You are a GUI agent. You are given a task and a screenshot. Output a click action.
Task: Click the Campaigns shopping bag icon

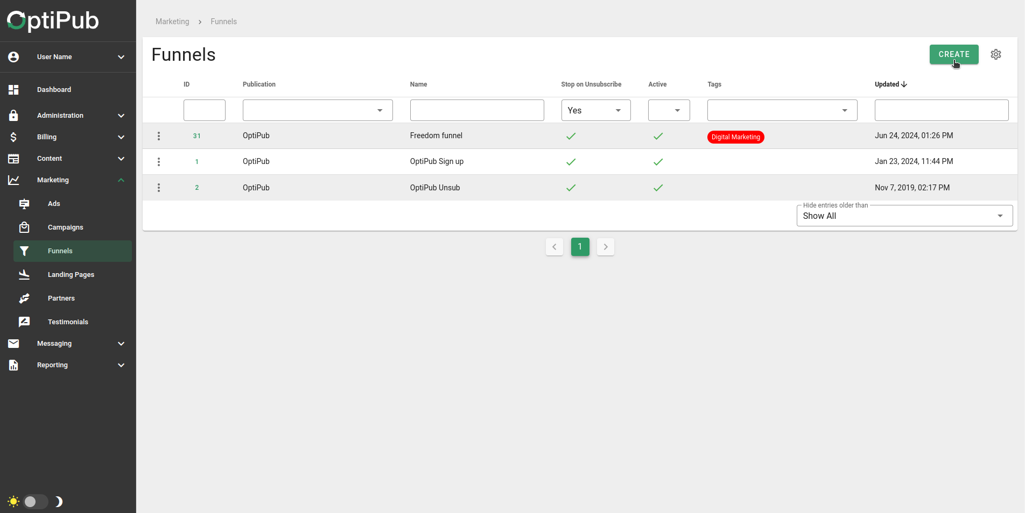point(24,227)
